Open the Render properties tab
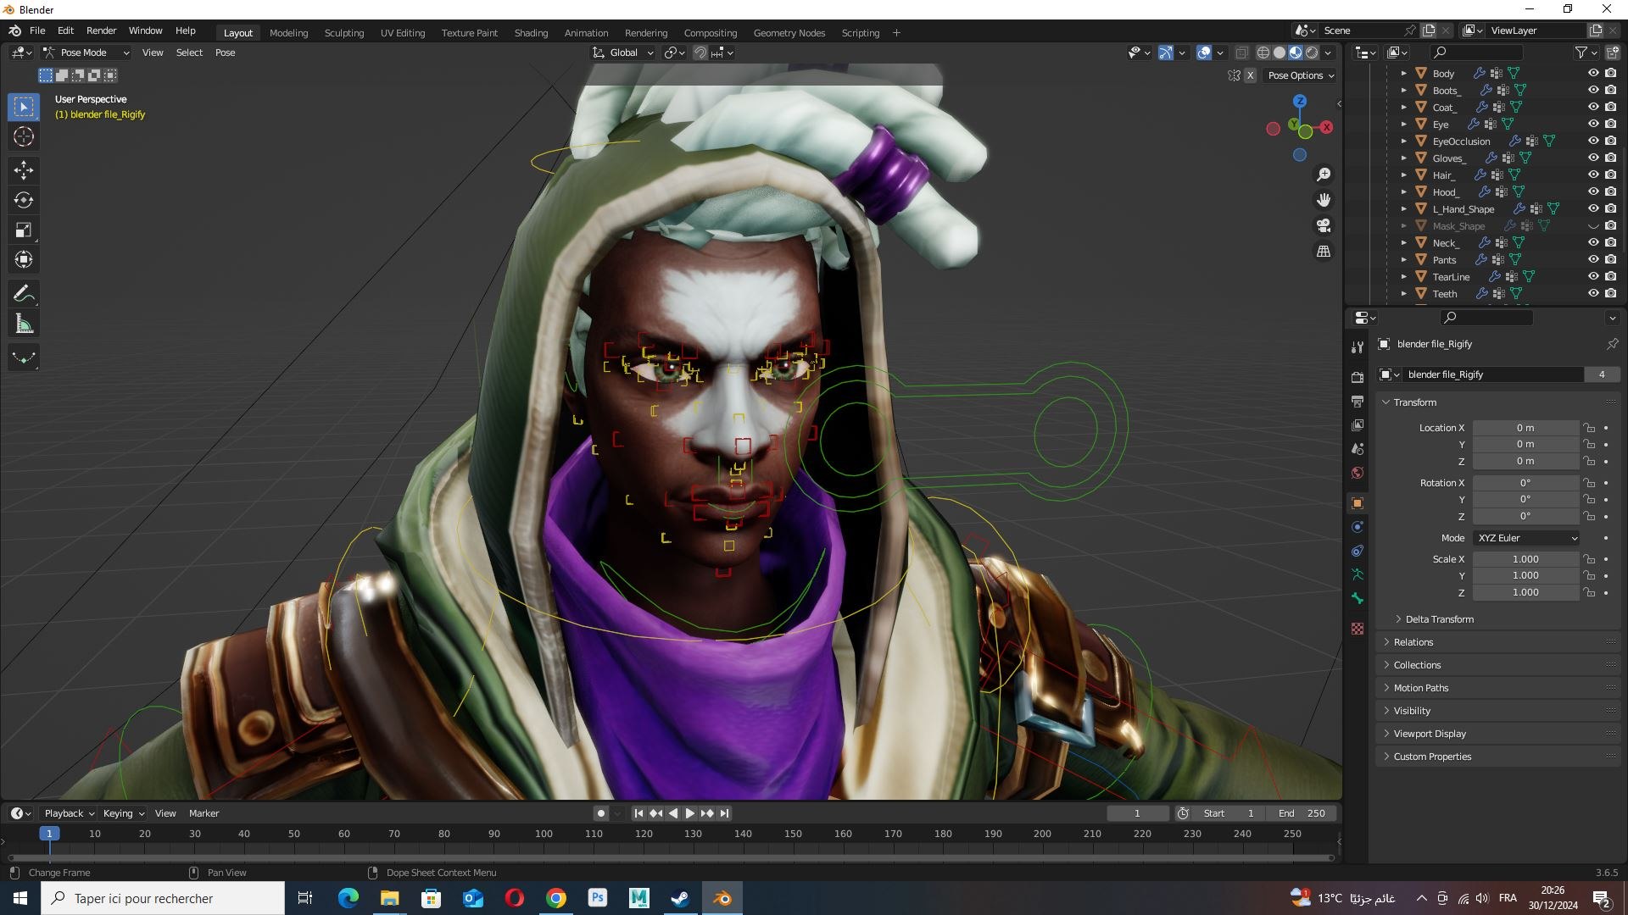1628x915 pixels. point(1358,377)
